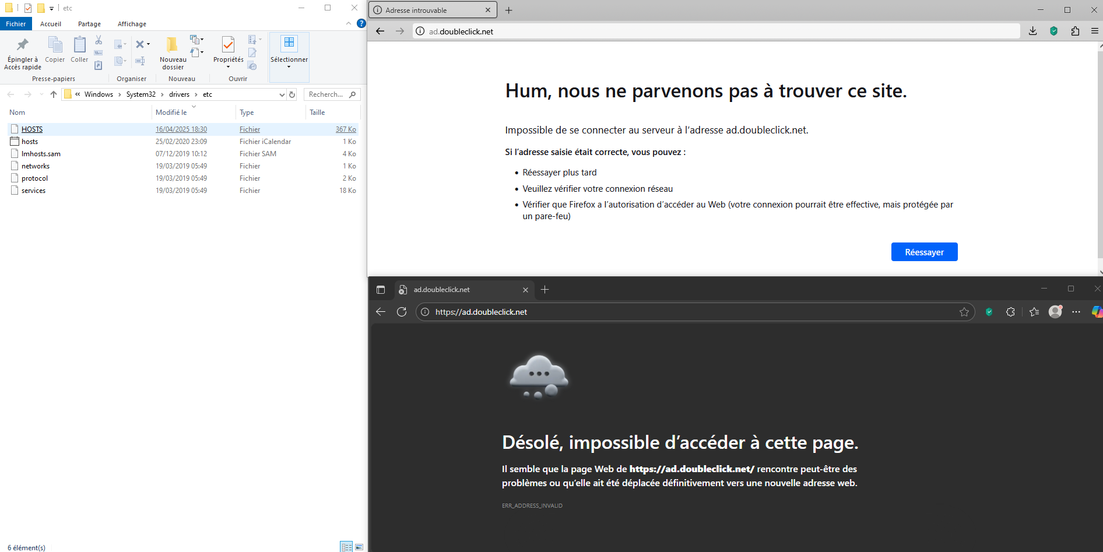
Task: Open Firefox extensions puzzle icon
Action: 1075,31
